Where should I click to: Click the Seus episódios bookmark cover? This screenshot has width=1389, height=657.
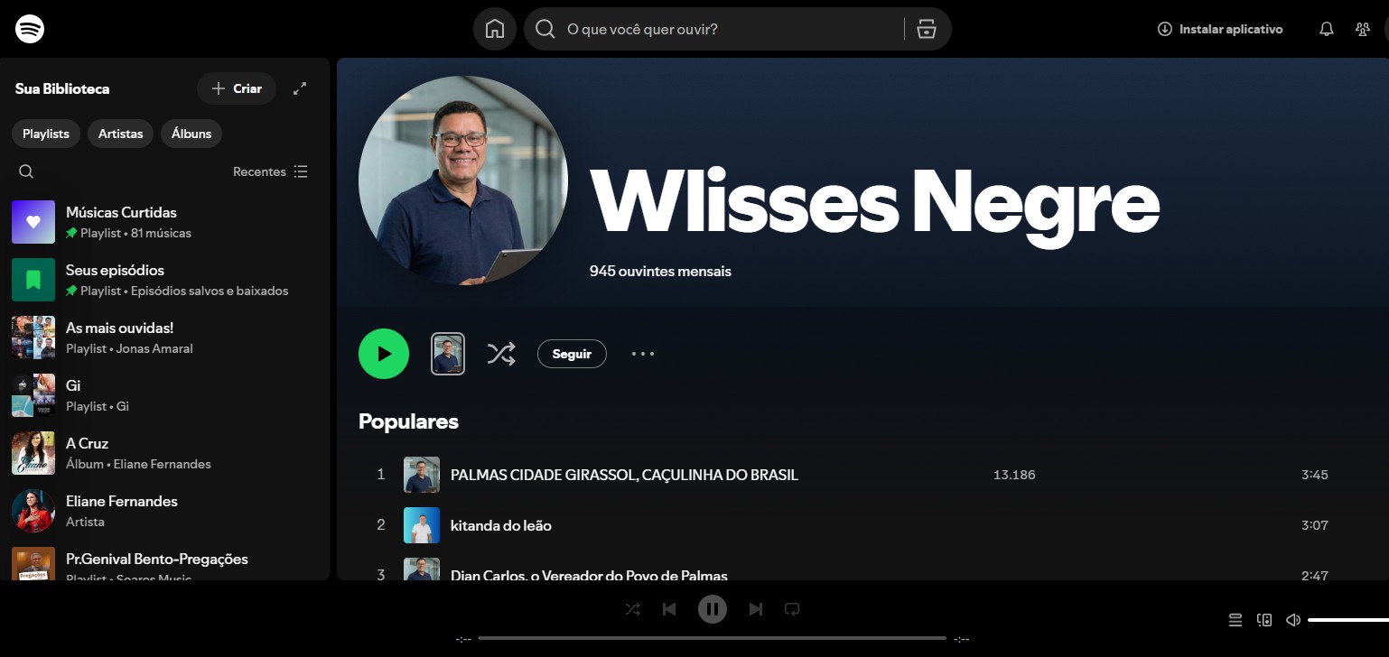point(33,280)
